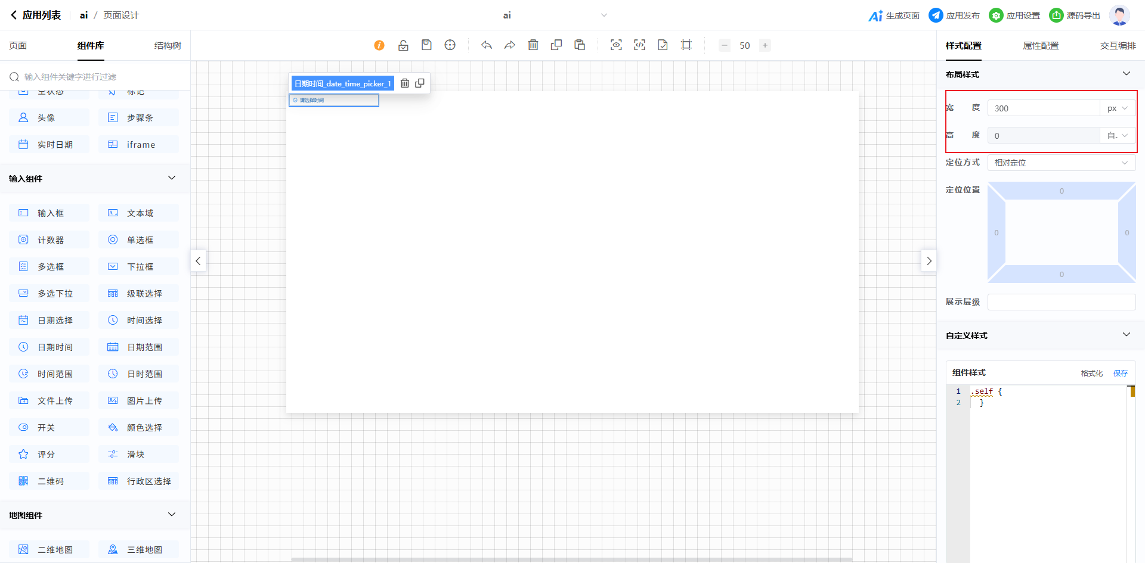Screen dimensions: 1145x563
Task: Click the orange info icon
Action: point(379,45)
